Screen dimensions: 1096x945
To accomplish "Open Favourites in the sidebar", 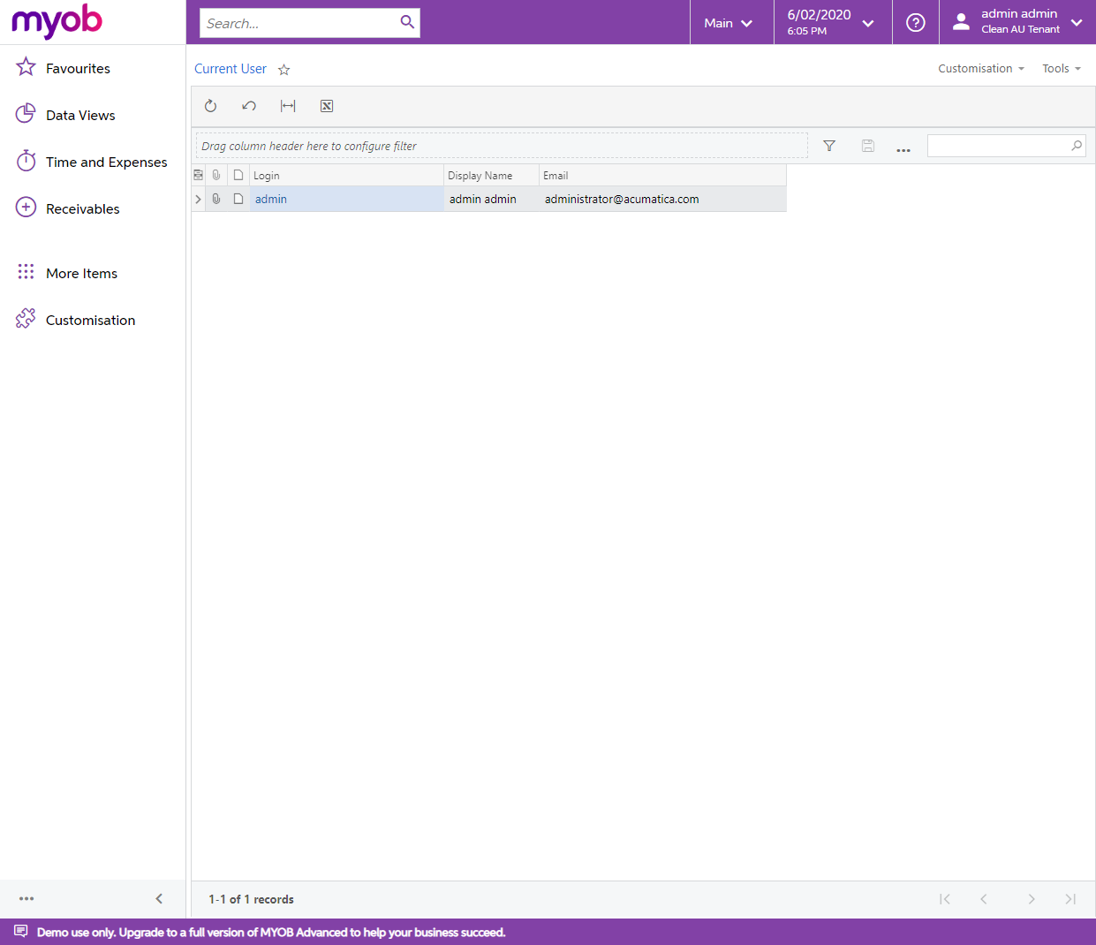I will 78,68.
